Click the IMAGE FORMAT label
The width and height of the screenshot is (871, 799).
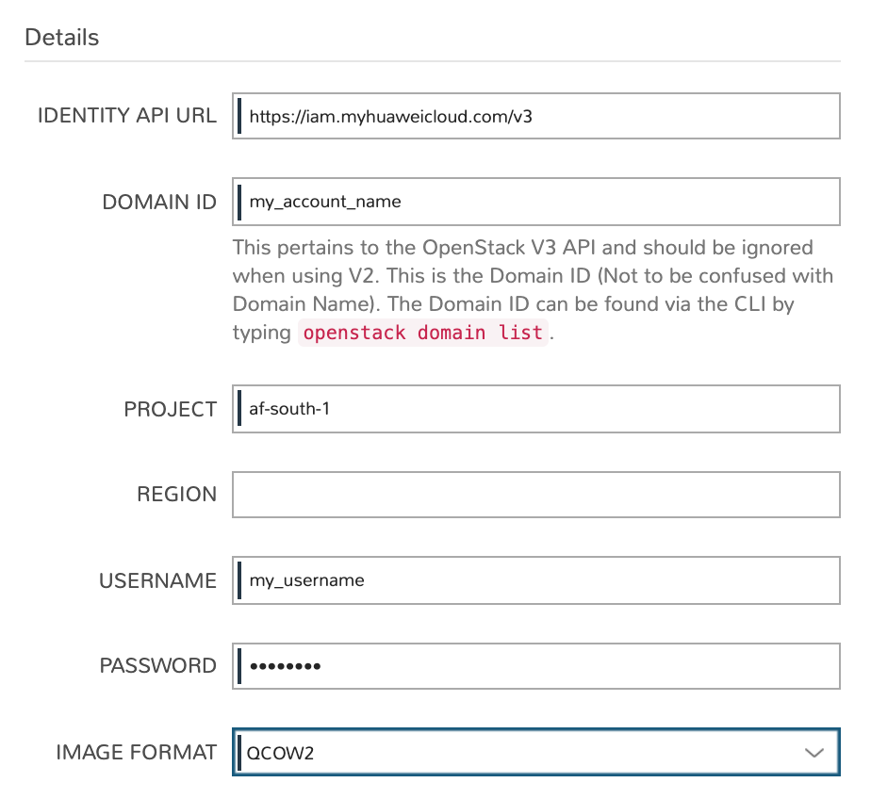136,752
